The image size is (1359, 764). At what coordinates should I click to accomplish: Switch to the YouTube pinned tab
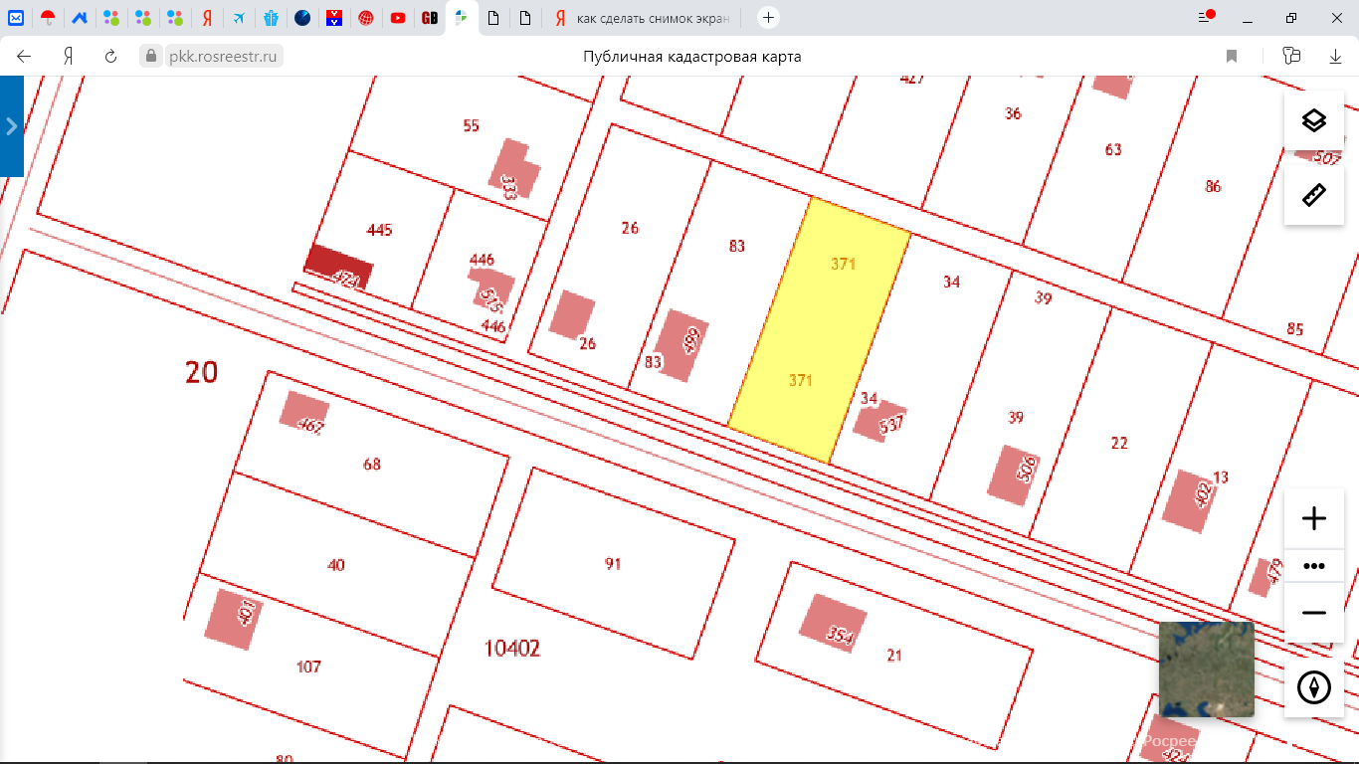[x=398, y=18]
